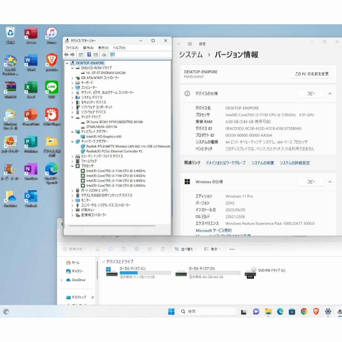Open the Outlook desktop shortcut

point(31,199)
